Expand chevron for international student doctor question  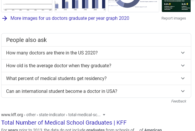(183, 91)
